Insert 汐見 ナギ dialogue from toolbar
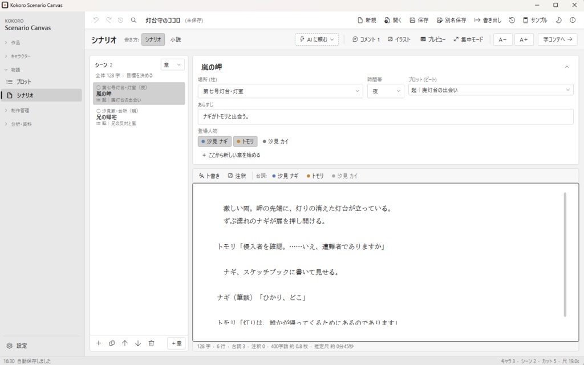The height and width of the screenshot is (365, 584). pyautogui.click(x=285, y=176)
